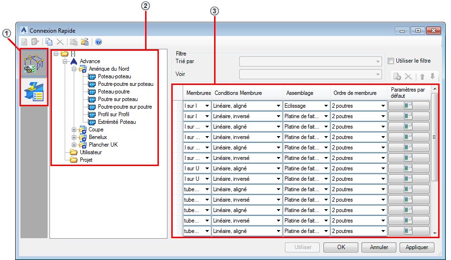Image resolution: width=451 pixels, height=260 pixels.
Task: Select the Poteau-poutre tree item
Action: [x=114, y=92]
